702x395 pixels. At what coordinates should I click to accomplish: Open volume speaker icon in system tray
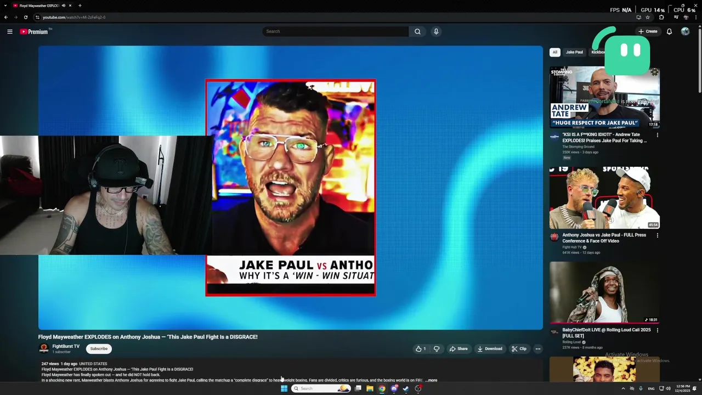(x=668, y=388)
